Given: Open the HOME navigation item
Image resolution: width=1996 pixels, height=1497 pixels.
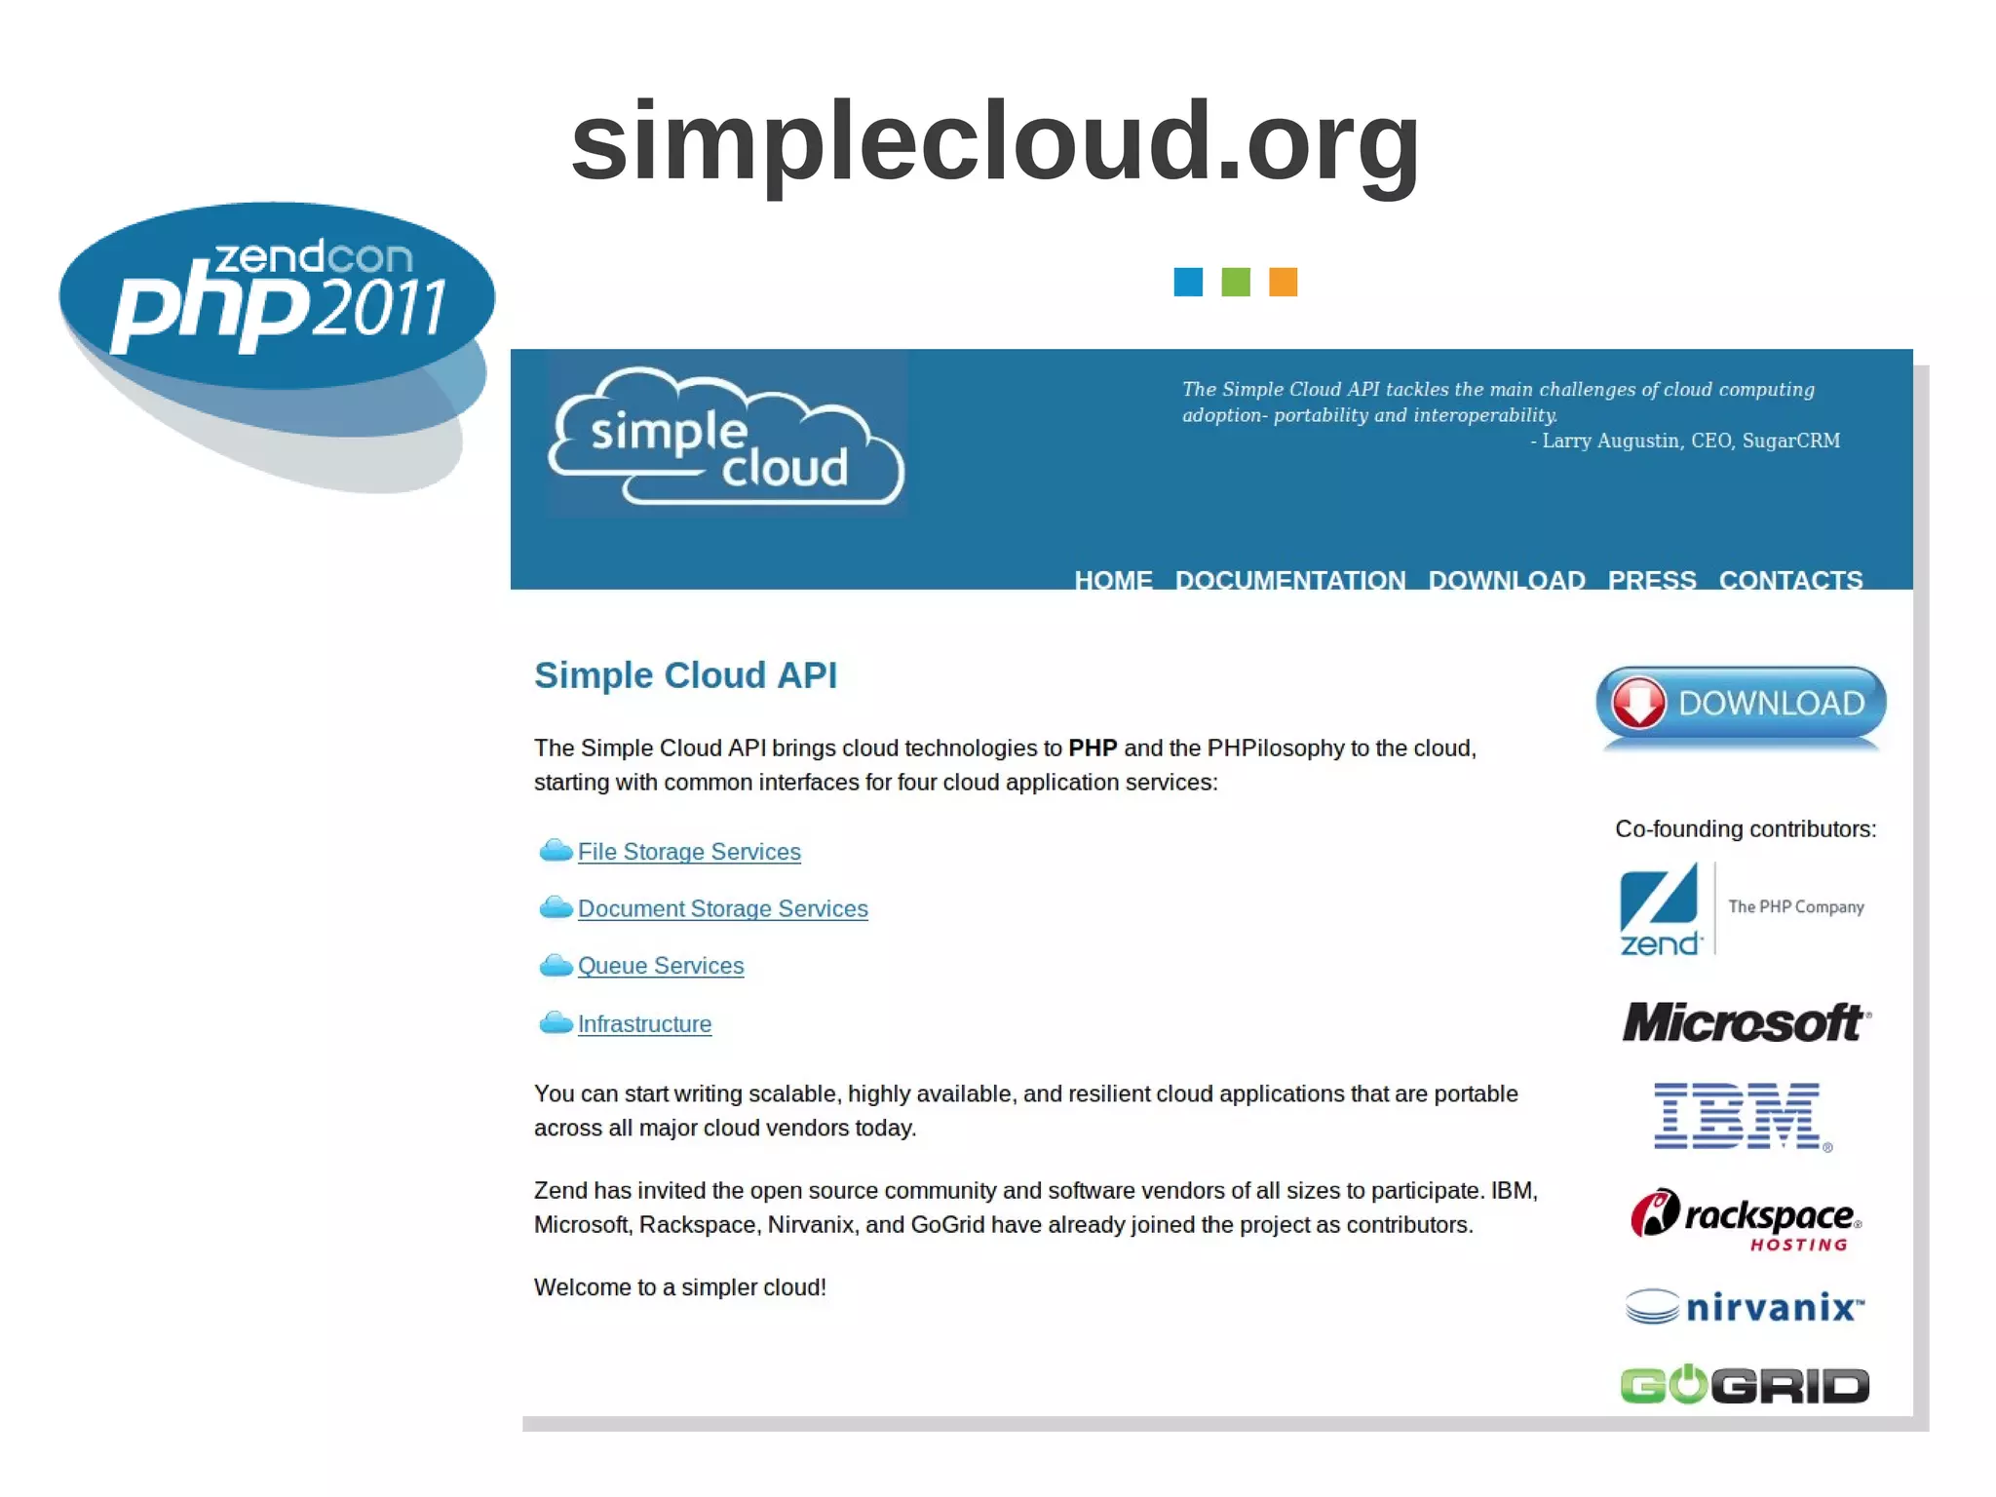Looking at the screenshot, I should tap(1113, 579).
